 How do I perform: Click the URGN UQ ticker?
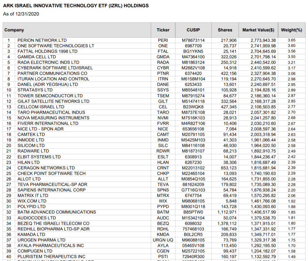(x=163, y=240)
